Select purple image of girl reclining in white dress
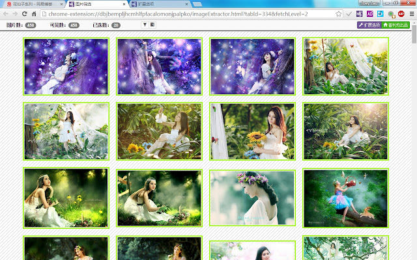This screenshot has height=260, width=417. pos(66,66)
